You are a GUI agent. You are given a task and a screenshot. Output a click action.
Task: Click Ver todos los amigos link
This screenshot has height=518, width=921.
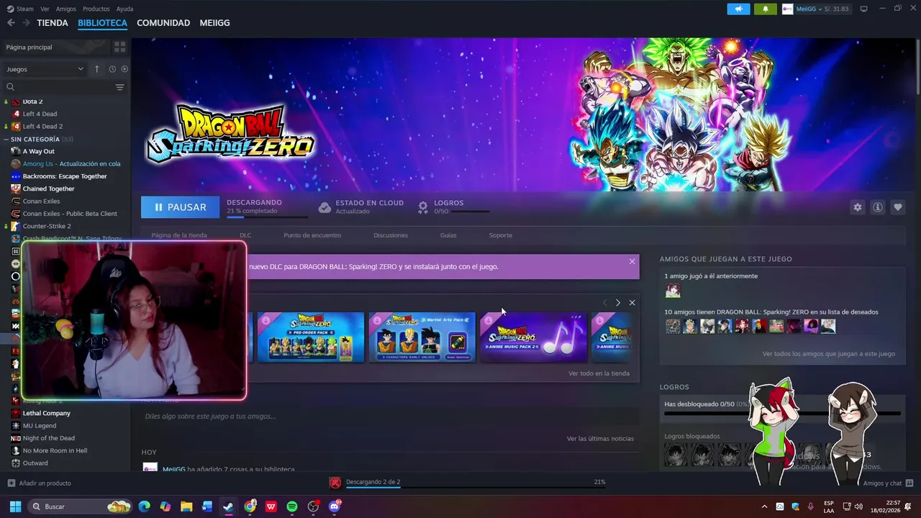(829, 354)
